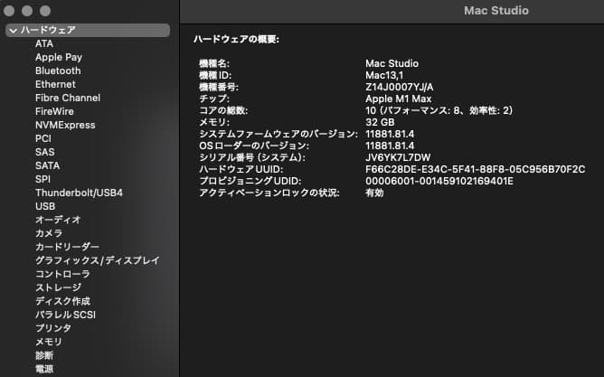Click the 機種ID label

tap(215, 75)
